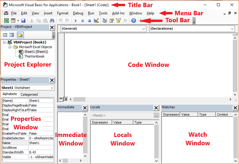This screenshot has height=164, width=239.
Task: Switch to Full Module View button
Action: tap(66, 99)
